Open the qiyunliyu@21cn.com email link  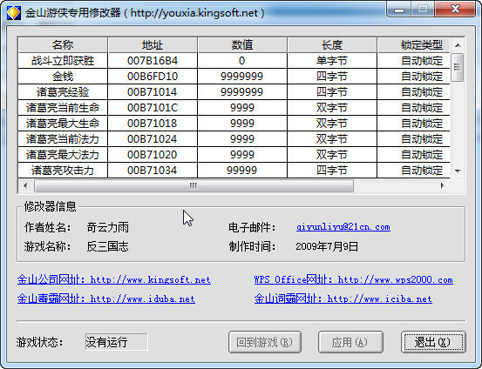(343, 227)
